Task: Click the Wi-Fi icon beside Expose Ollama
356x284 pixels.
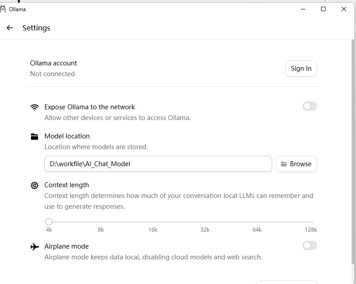Action: coord(35,108)
